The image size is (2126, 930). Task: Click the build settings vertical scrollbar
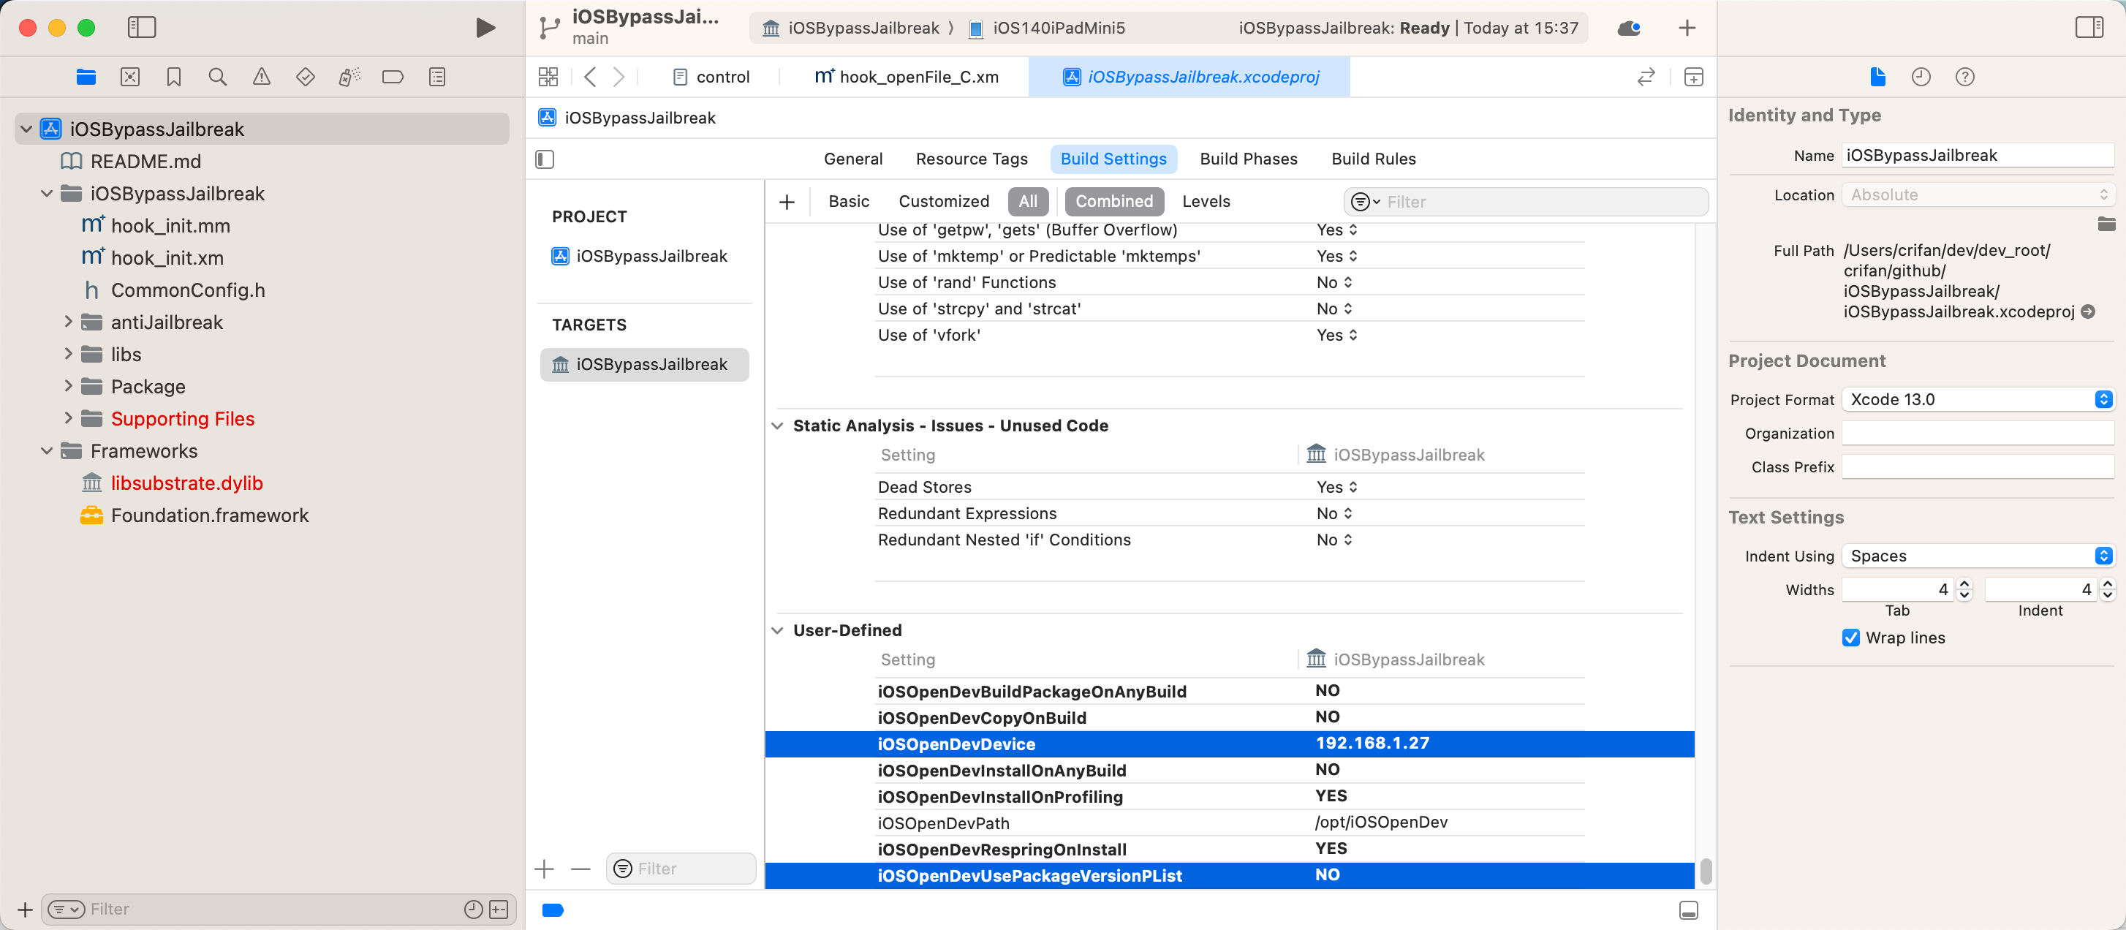tap(1705, 871)
